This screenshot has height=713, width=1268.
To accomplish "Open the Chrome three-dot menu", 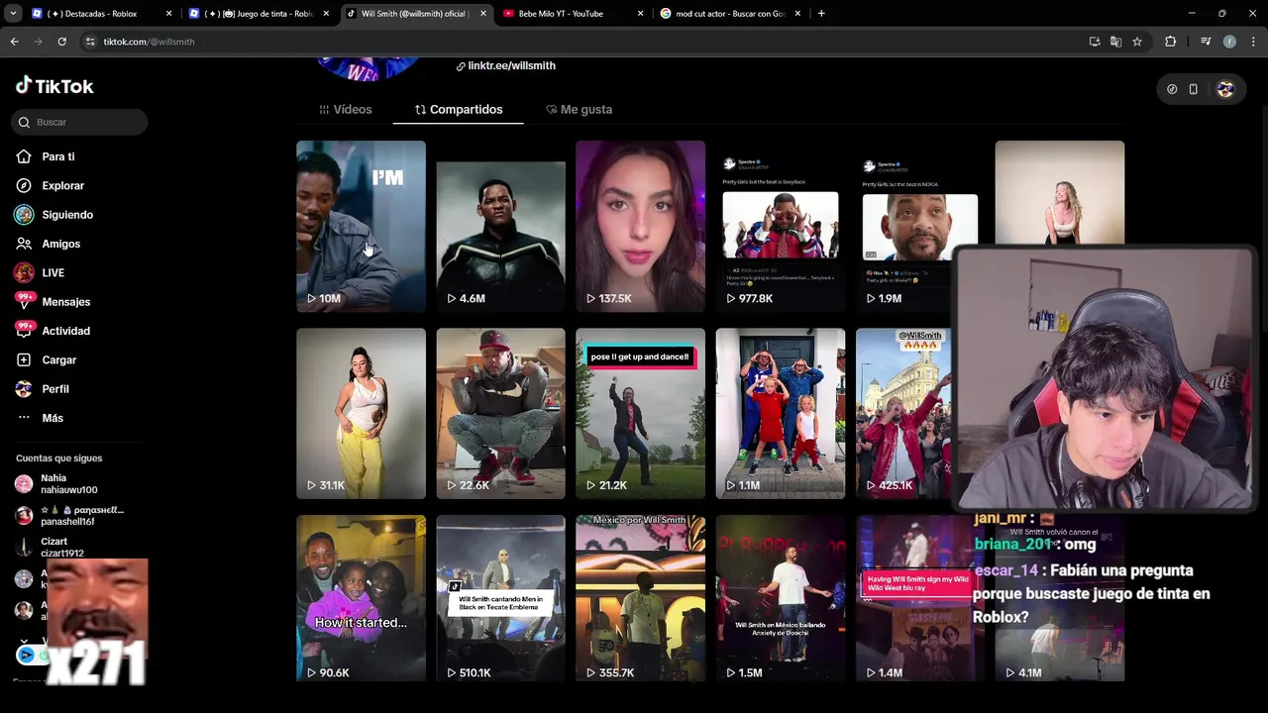I will (x=1254, y=42).
